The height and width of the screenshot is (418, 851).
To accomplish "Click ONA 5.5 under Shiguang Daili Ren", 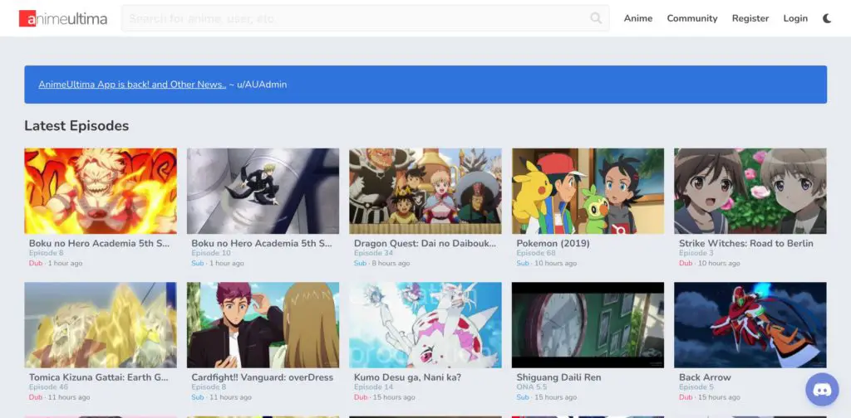I will (x=532, y=387).
